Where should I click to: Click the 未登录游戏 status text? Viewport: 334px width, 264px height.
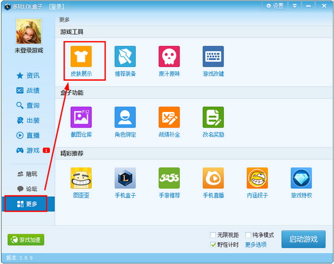tap(29, 51)
